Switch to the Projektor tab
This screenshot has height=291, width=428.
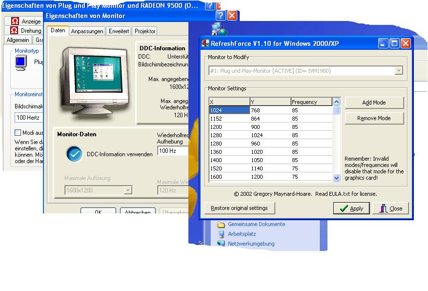click(145, 31)
